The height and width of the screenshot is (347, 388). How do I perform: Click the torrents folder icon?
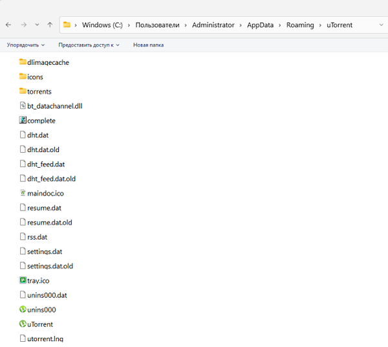click(23, 91)
